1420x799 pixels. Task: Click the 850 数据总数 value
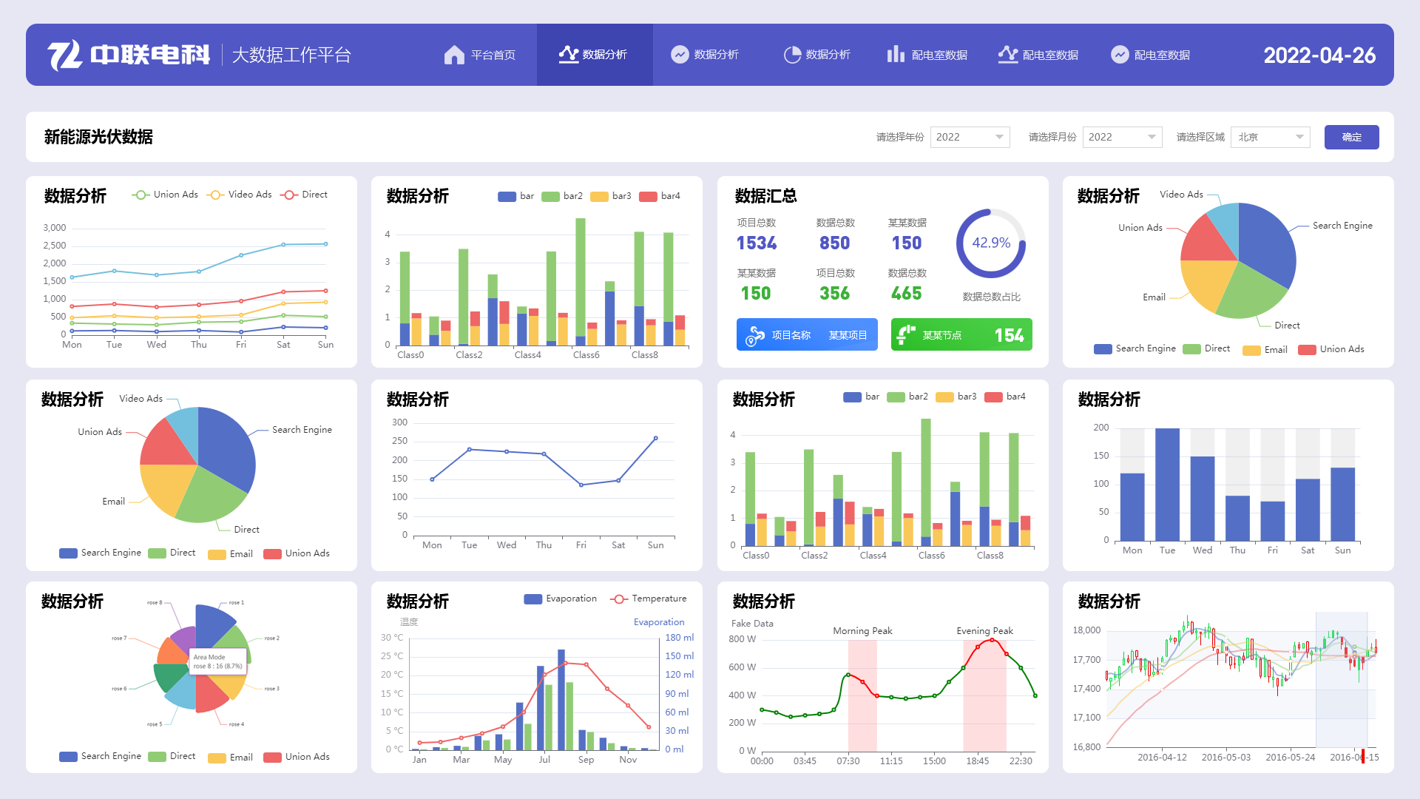(834, 243)
